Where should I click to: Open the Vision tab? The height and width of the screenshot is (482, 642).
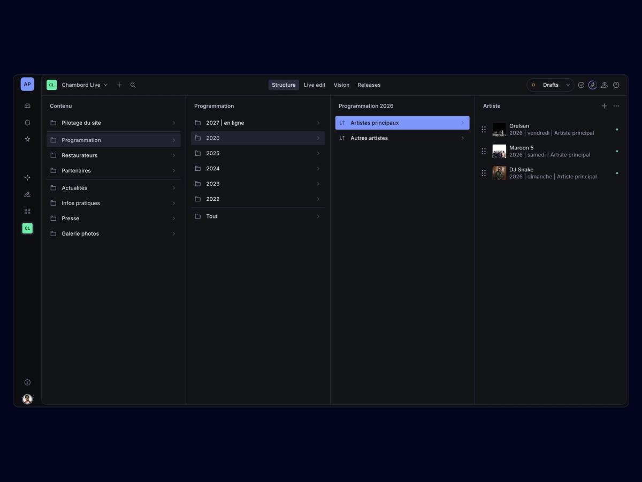click(341, 85)
